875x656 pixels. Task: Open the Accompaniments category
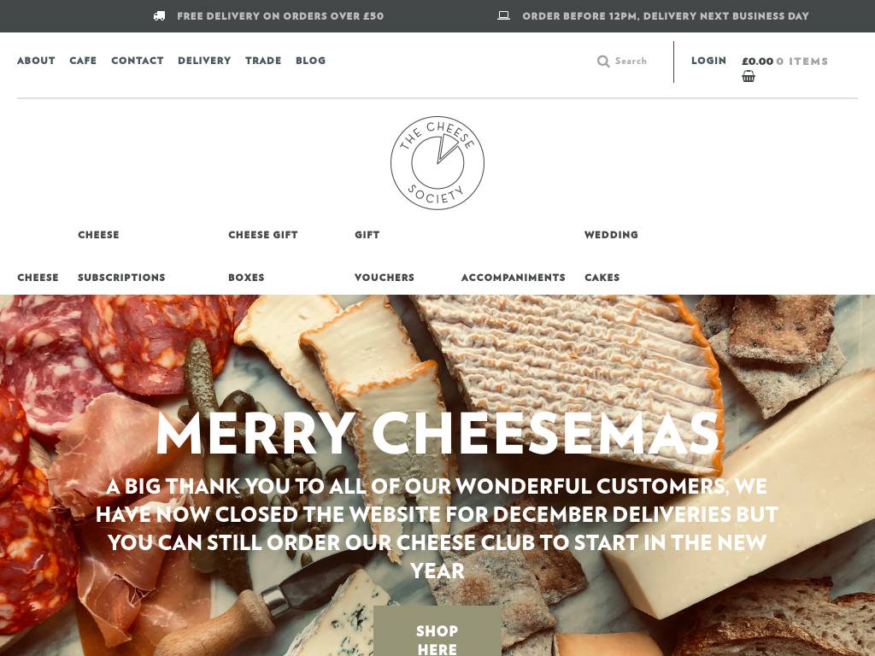(x=514, y=278)
